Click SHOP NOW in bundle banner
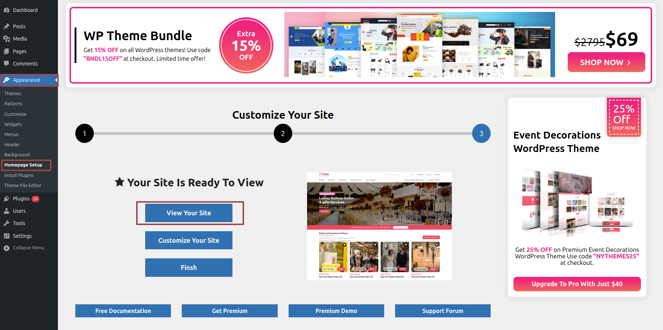 pyautogui.click(x=606, y=62)
